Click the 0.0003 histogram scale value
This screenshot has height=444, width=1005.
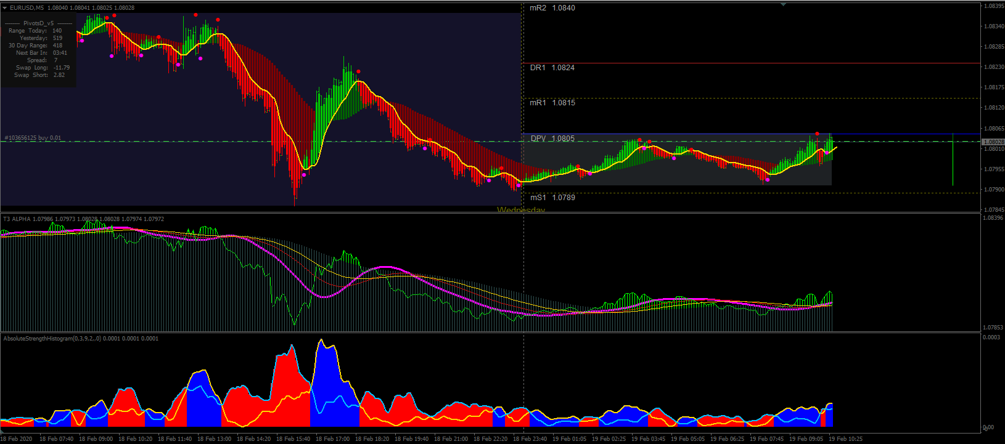click(991, 337)
